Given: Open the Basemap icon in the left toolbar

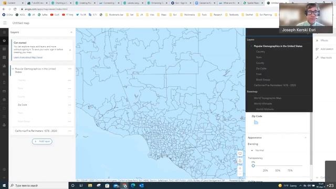Looking at the screenshot, I should [x=4, y=57].
